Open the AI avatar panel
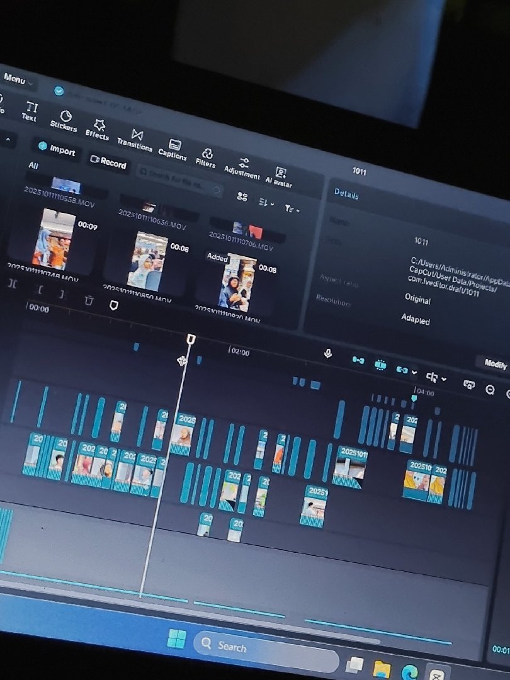This screenshot has width=510, height=680. click(279, 176)
